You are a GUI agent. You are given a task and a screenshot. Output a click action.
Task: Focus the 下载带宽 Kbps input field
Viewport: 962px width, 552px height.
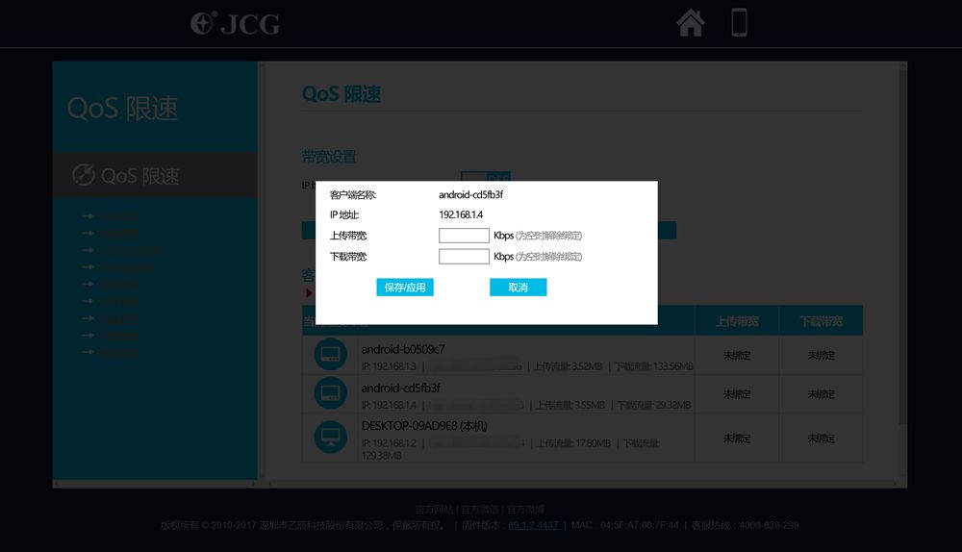pos(464,257)
